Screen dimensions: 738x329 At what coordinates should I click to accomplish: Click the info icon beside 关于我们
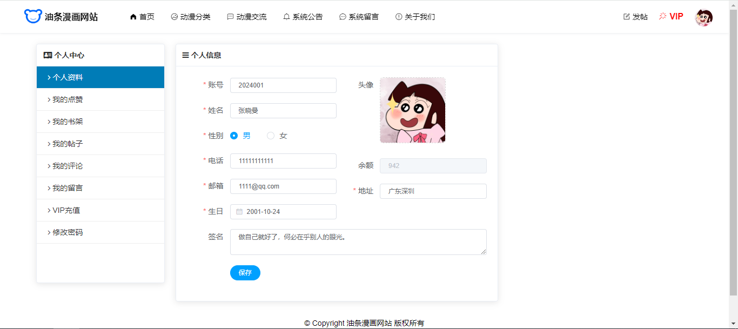tap(399, 17)
